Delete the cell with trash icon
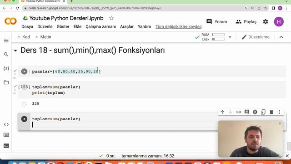The width and height of the screenshot is (291, 164). 271,112
